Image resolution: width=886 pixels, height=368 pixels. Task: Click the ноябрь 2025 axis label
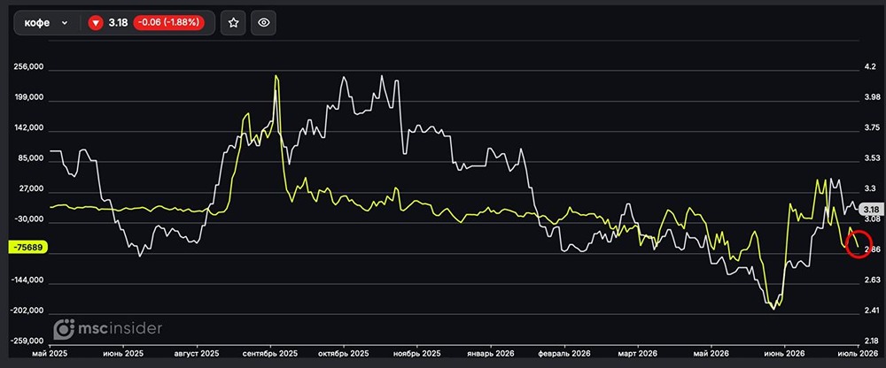[x=416, y=353]
